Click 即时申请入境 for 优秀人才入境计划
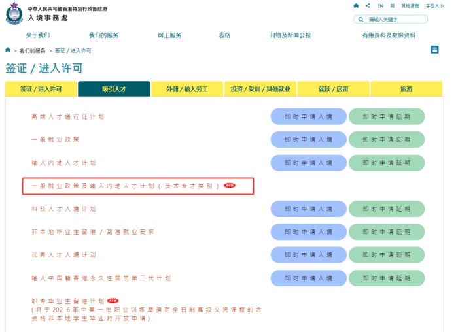458x332 pixels. tap(308, 255)
